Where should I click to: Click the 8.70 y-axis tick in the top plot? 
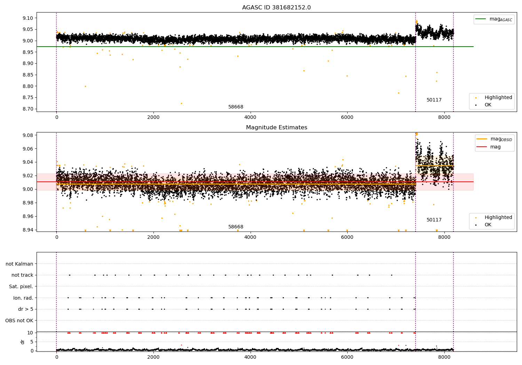point(27,109)
